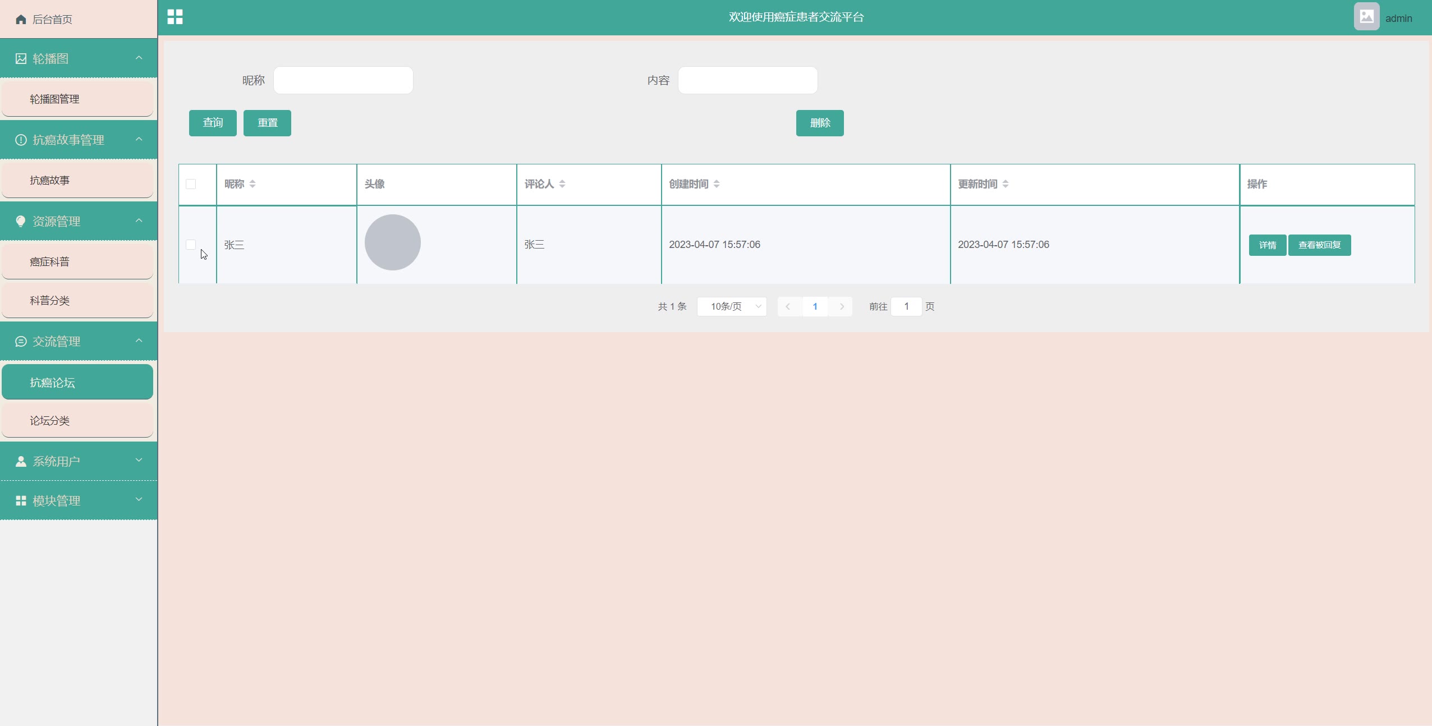The image size is (1432, 726).
Task: Sort table by 更新时间 column arrows
Action: coord(1006,184)
